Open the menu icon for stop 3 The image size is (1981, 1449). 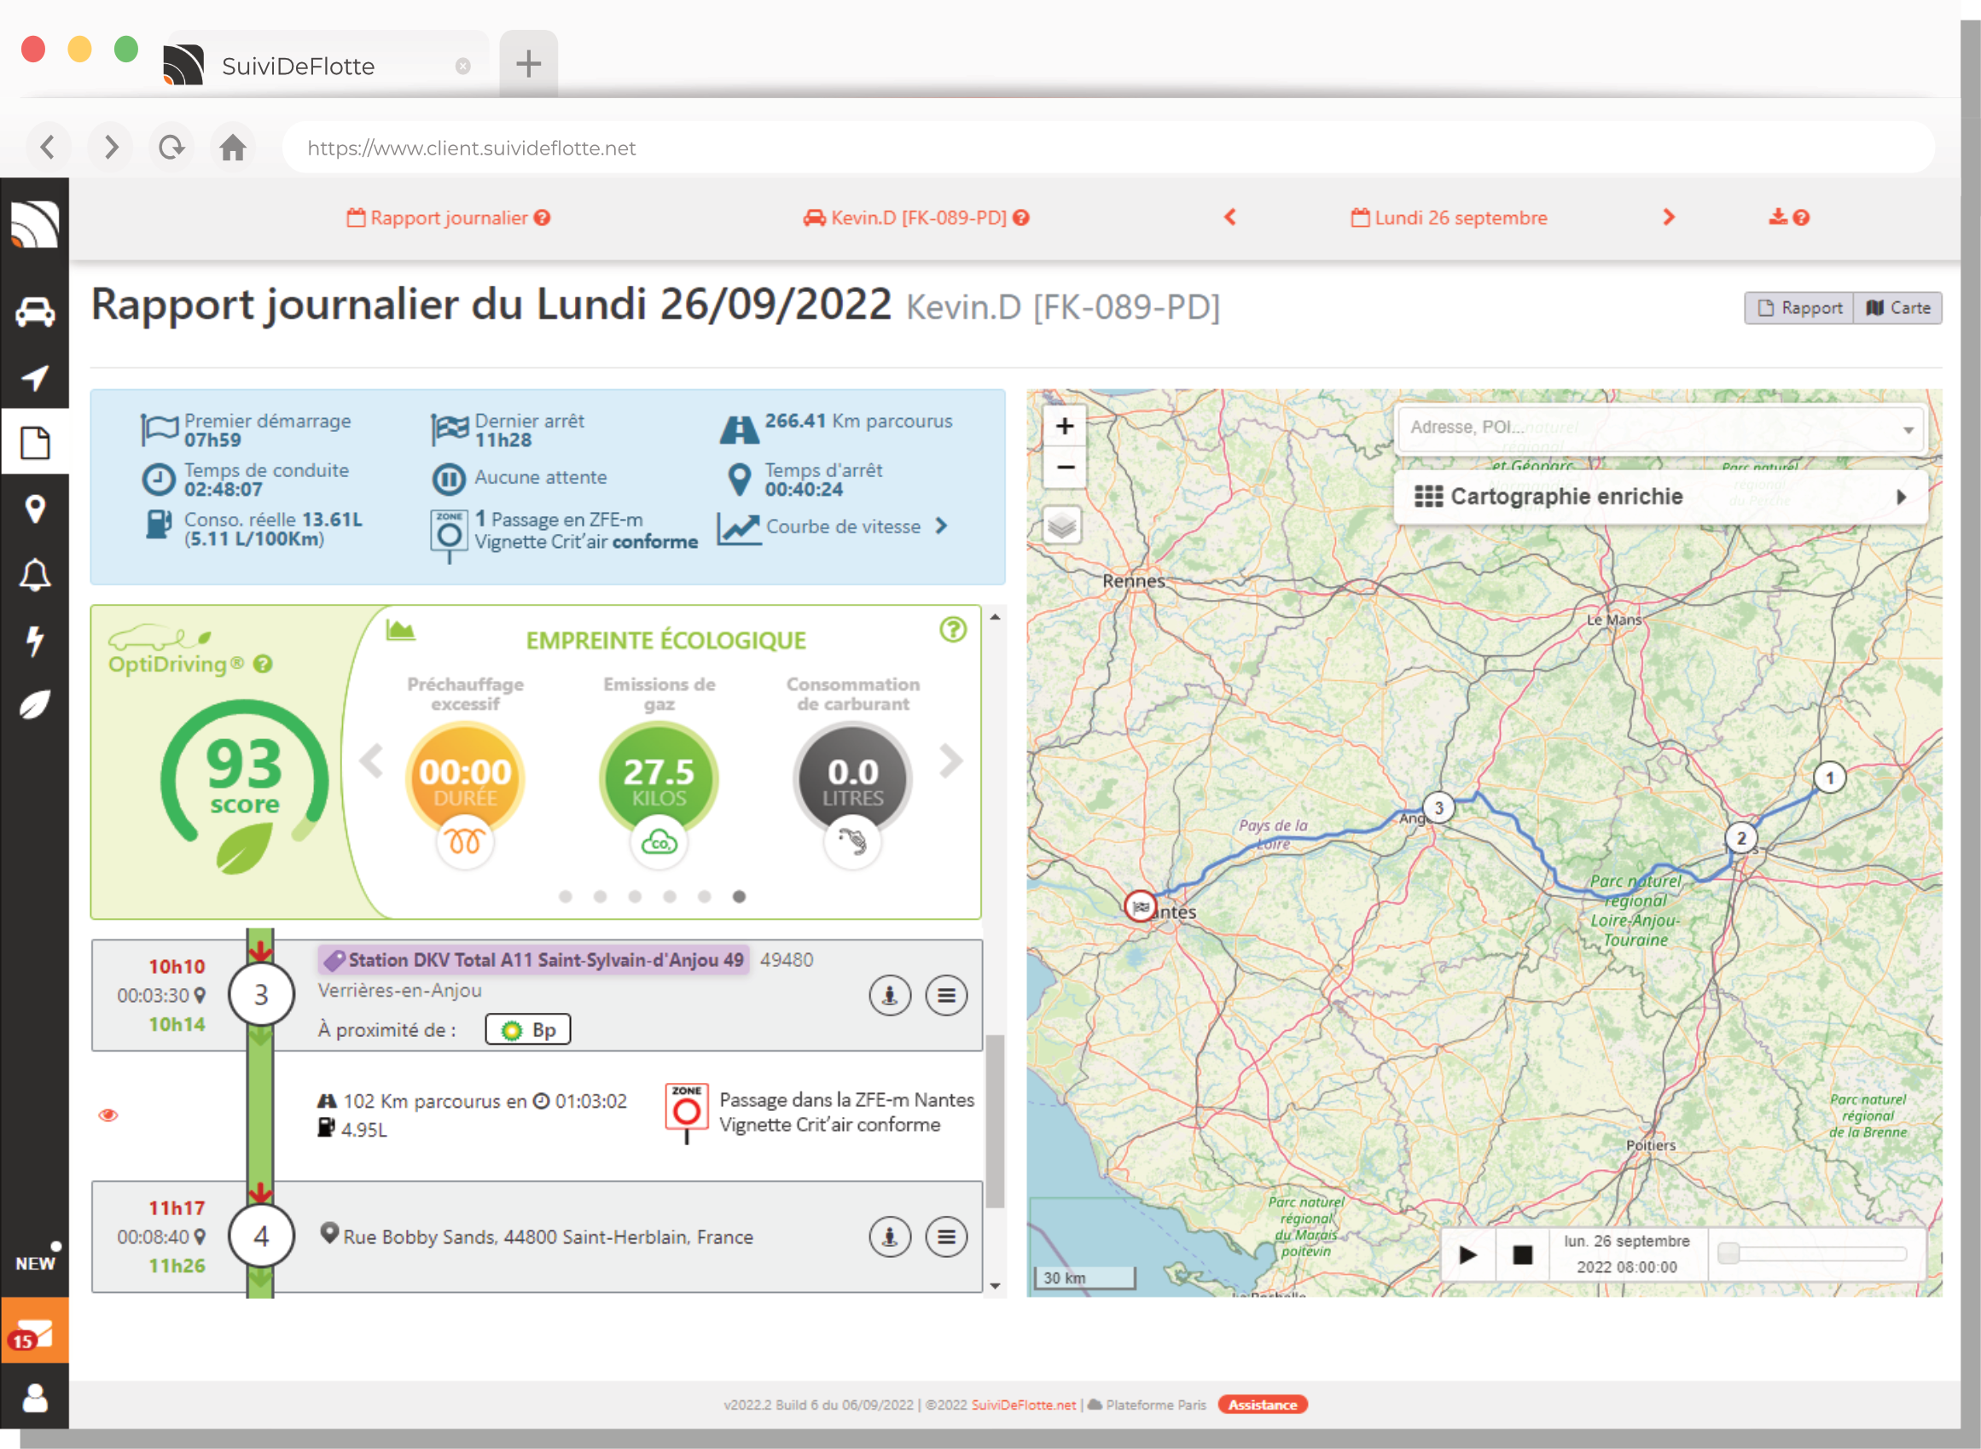pos(946,996)
